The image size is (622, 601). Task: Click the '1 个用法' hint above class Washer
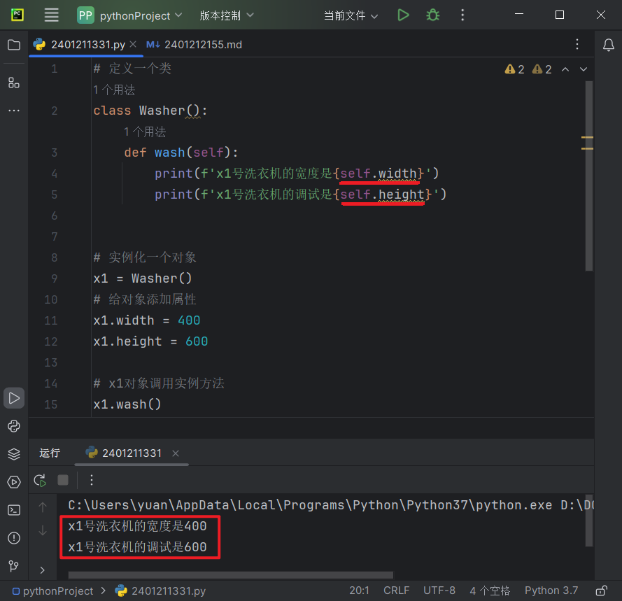pos(114,90)
